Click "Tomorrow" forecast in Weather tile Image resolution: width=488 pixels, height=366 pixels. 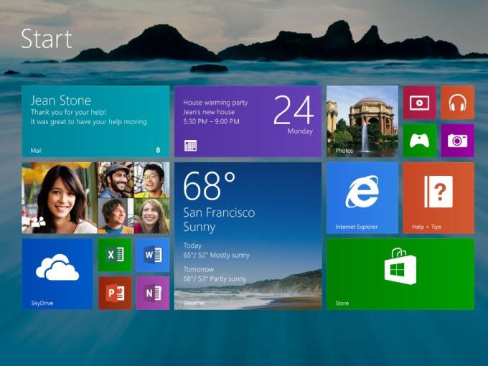coord(199,269)
